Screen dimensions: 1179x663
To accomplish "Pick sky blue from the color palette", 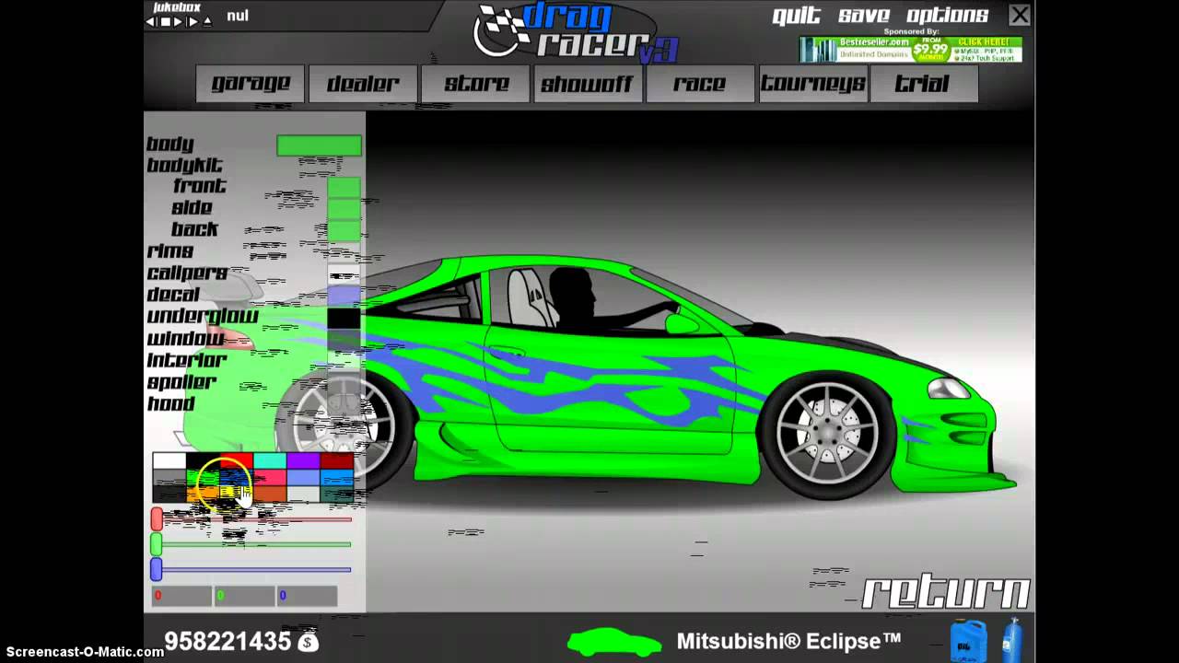I will click(x=336, y=478).
